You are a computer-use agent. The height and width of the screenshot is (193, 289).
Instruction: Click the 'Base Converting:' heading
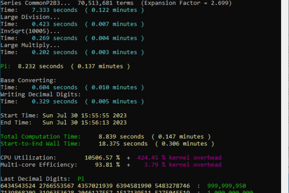(28, 80)
